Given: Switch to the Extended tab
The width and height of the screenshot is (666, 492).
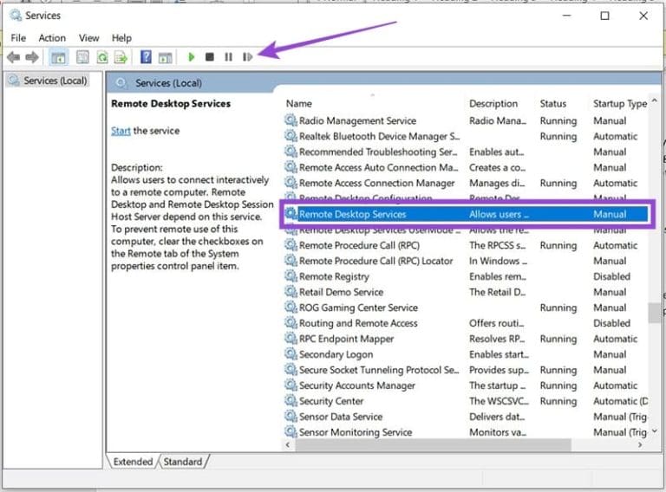Looking at the screenshot, I should (x=133, y=462).
